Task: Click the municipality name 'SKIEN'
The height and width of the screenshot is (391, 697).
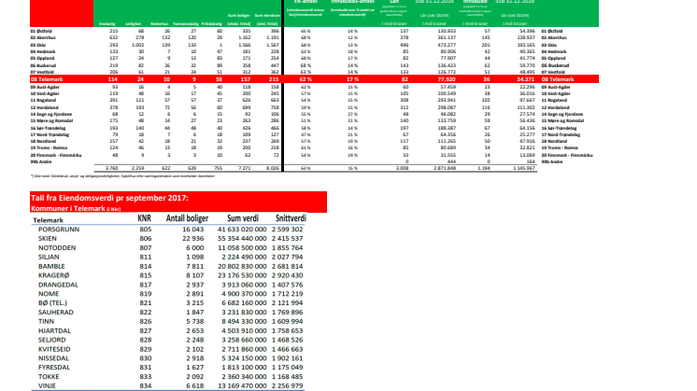Action: click(48, 239)
